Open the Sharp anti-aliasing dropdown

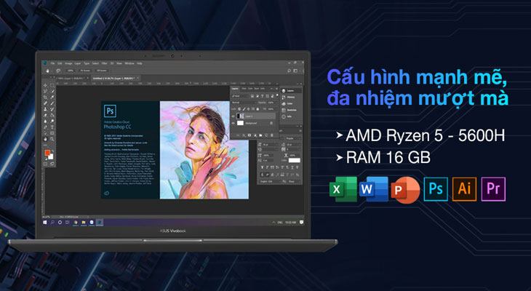point(294,181)
